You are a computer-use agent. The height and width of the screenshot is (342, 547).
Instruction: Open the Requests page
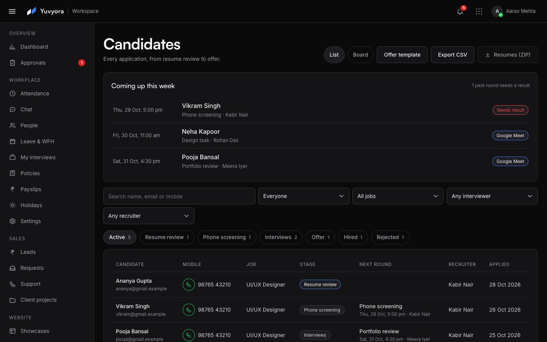tap(47, 268)
